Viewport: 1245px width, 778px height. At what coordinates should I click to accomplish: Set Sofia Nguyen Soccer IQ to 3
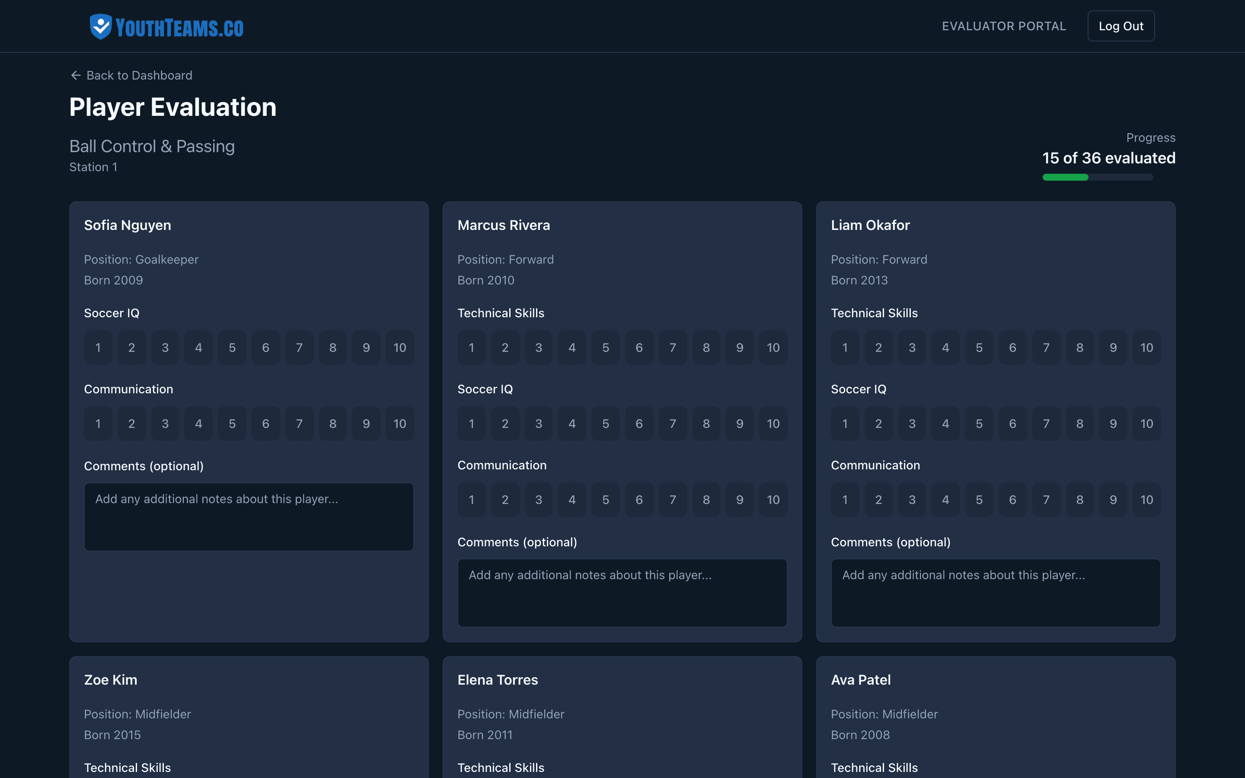coord(165,348)
